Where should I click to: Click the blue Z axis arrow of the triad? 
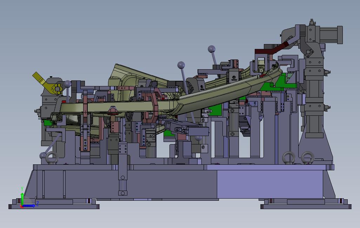coord(29,206)
